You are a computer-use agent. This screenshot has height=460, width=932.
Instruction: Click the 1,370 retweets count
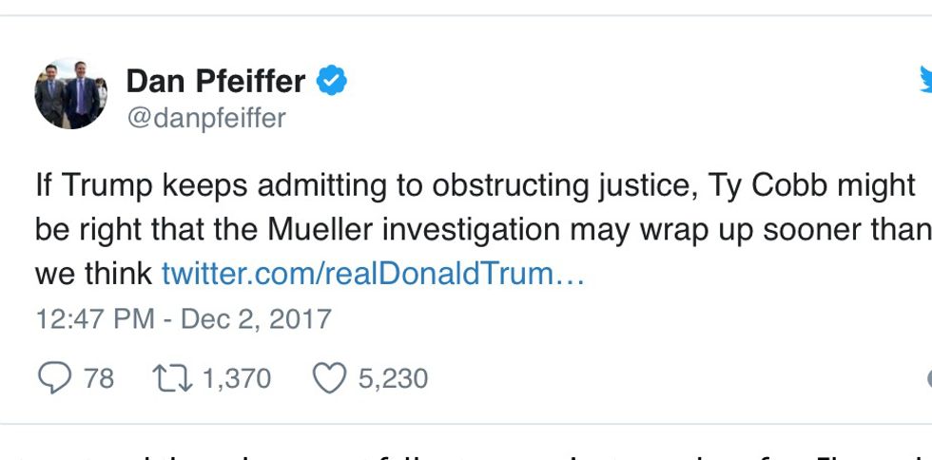click(236, 378)
